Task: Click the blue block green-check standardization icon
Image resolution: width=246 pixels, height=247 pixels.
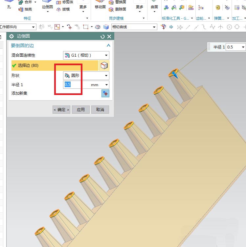Action: [166, 8]
